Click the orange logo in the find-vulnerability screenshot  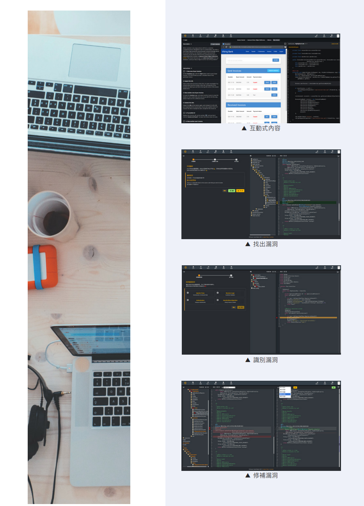pos(185,152)
